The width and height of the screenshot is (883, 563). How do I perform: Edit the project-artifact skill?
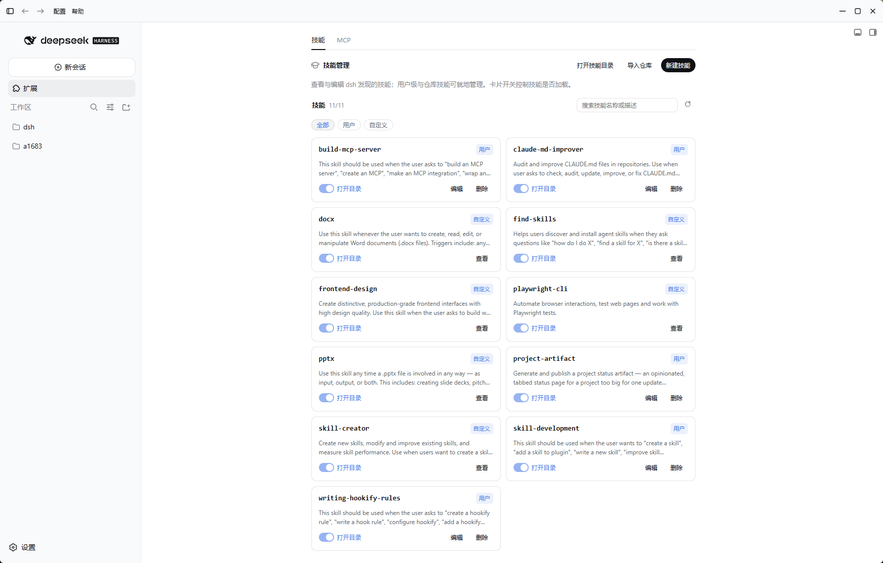(652, 398)
